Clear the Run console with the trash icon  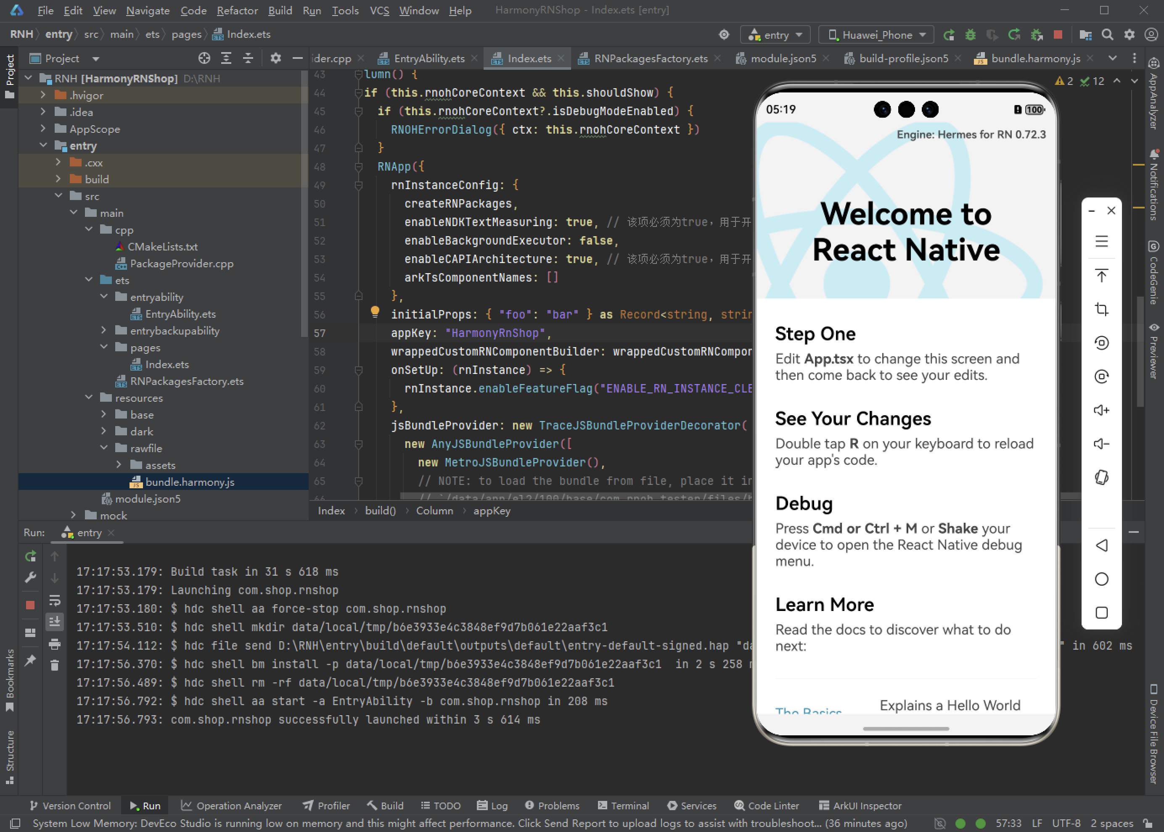pyautogui.click(x=55, y=666)
